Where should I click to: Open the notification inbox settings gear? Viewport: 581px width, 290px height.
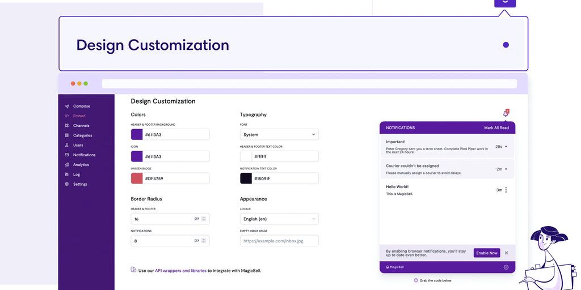click(x=506, y=267)
